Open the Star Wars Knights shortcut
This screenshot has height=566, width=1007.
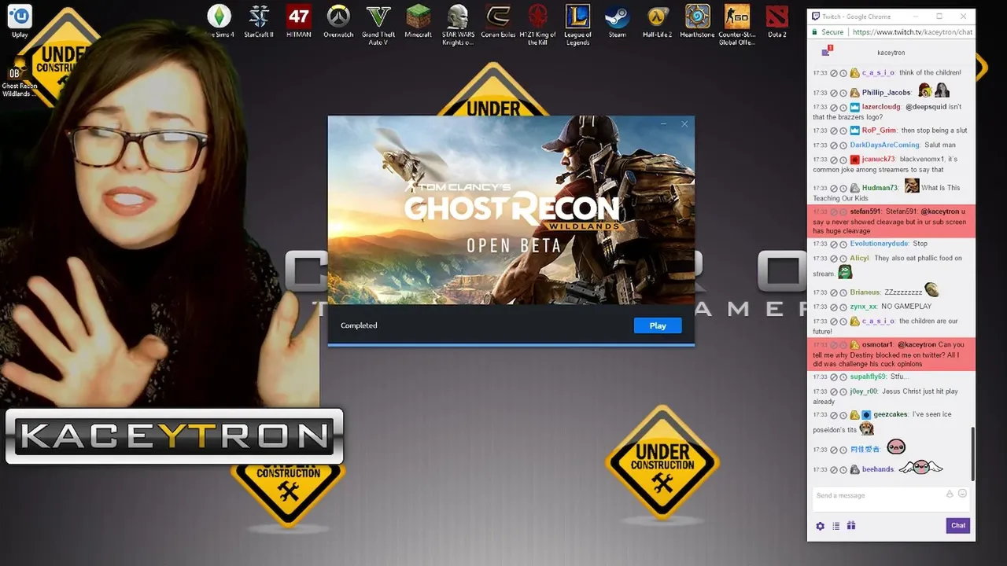(458, 24)
